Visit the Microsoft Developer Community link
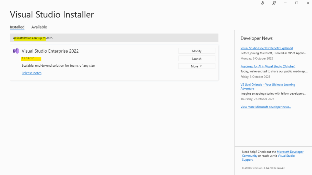Image resolution: width=312 pixels, height=175 pixels. coord(290,152)
